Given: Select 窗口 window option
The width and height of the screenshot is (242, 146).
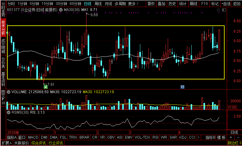Looking at the screenshot, I should (22, 137).
